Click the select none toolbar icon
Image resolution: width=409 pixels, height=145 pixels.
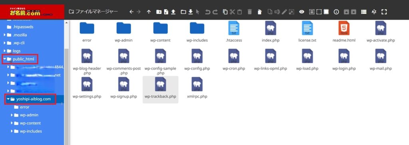pos(319,12)
